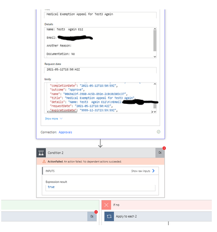
Task: Click the Details box vertical scrollbar
Action: click(155, 41)
